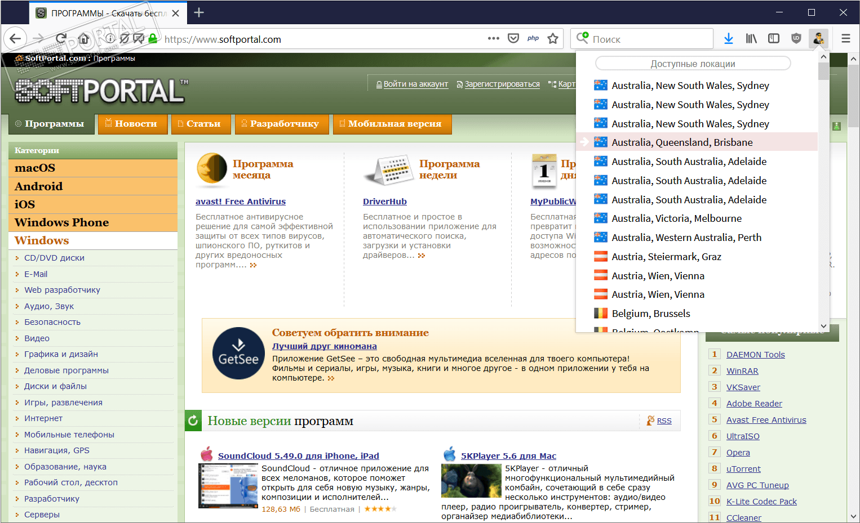Click the green padlock in address bar
Screen dimensions: 860x523
coord(153,39)
